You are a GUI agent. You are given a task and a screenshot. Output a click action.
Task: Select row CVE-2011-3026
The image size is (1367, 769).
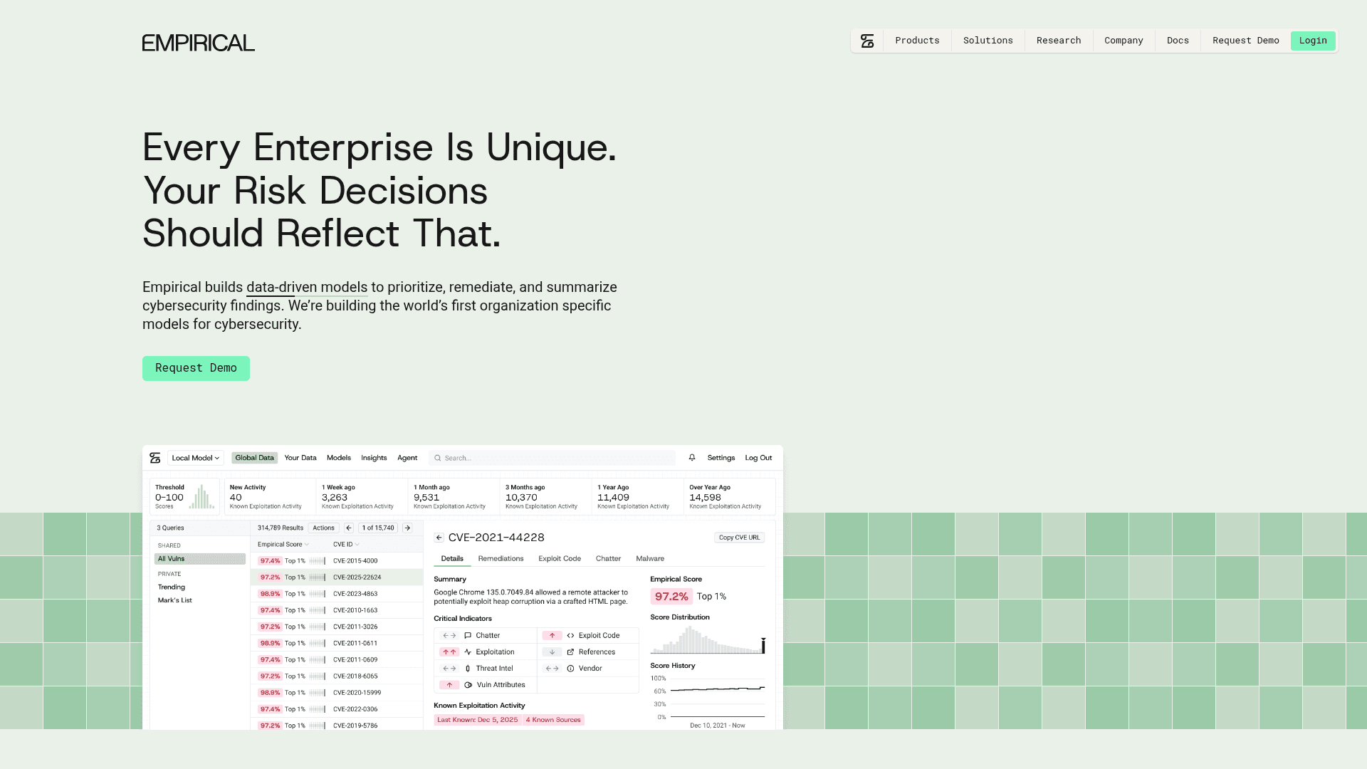coord(337,627)
